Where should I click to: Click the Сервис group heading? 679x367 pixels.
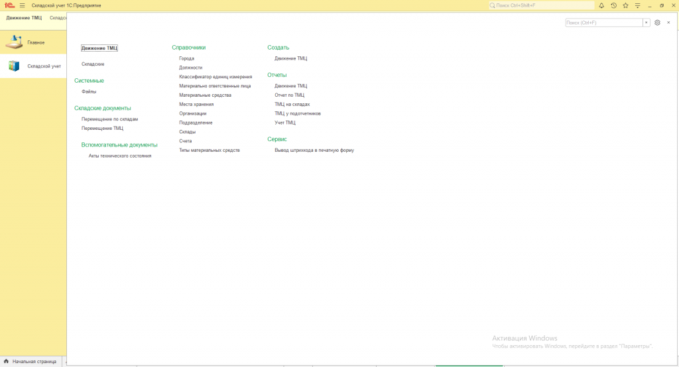277,139
